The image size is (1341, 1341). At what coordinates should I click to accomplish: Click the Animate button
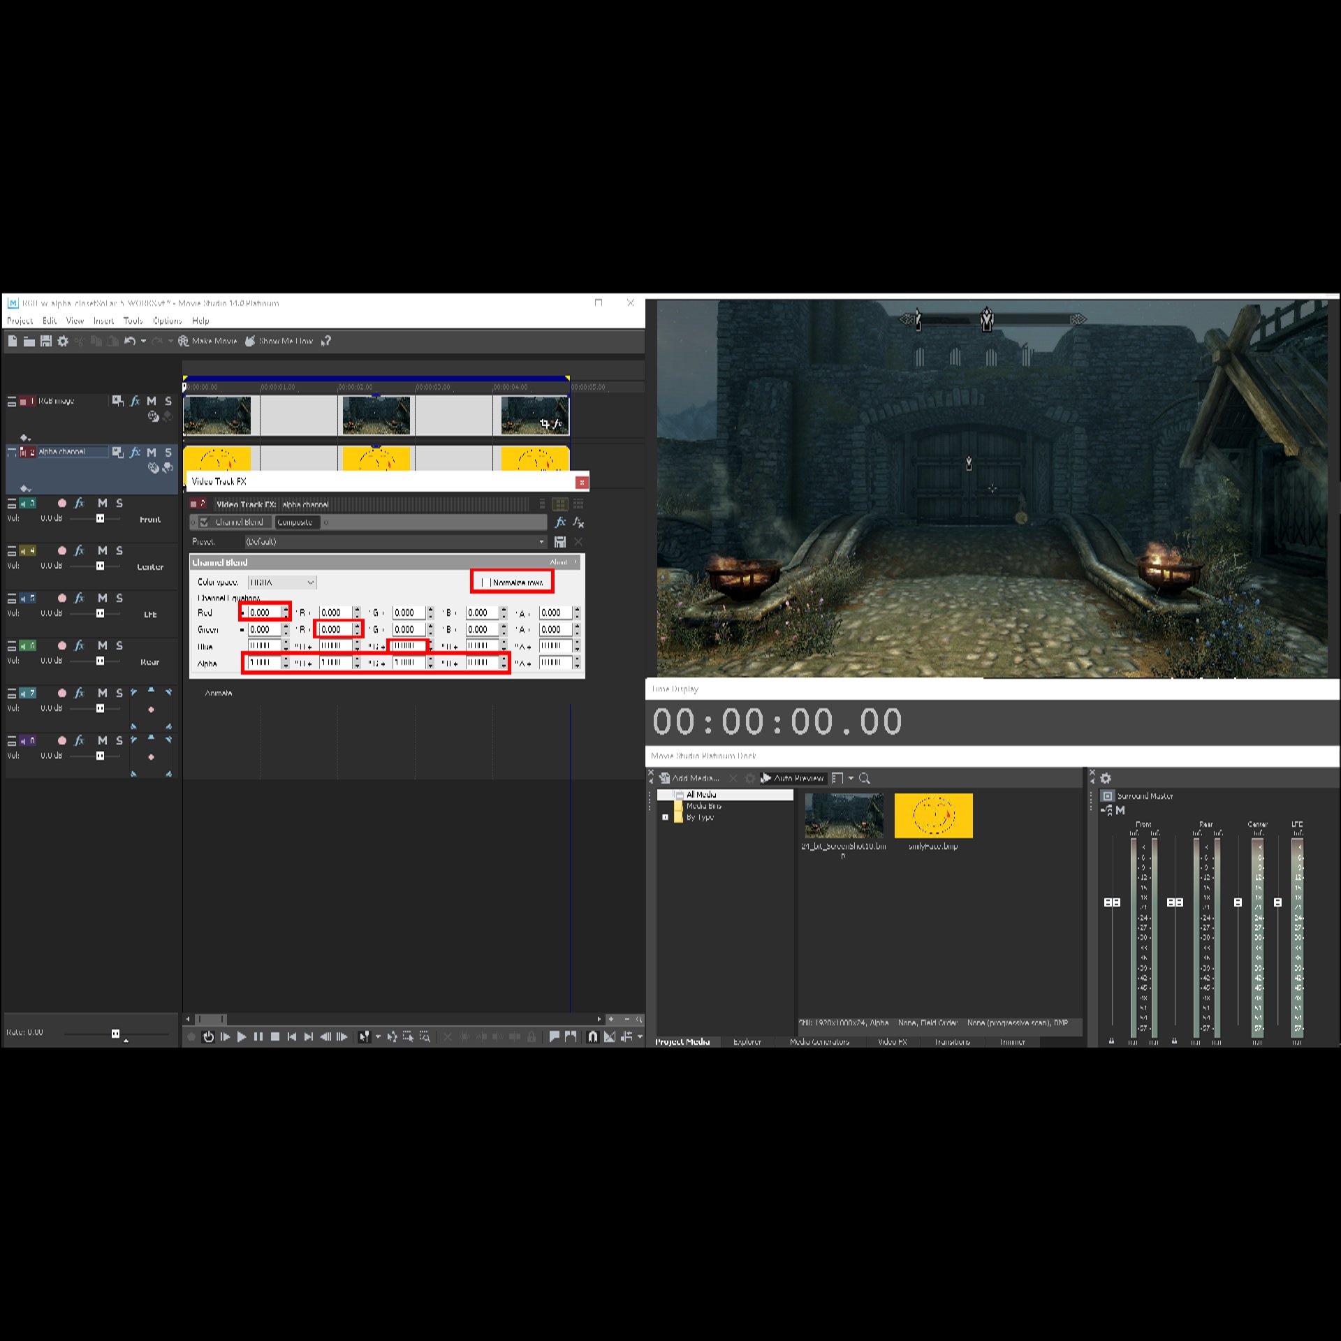click(219, 693)
